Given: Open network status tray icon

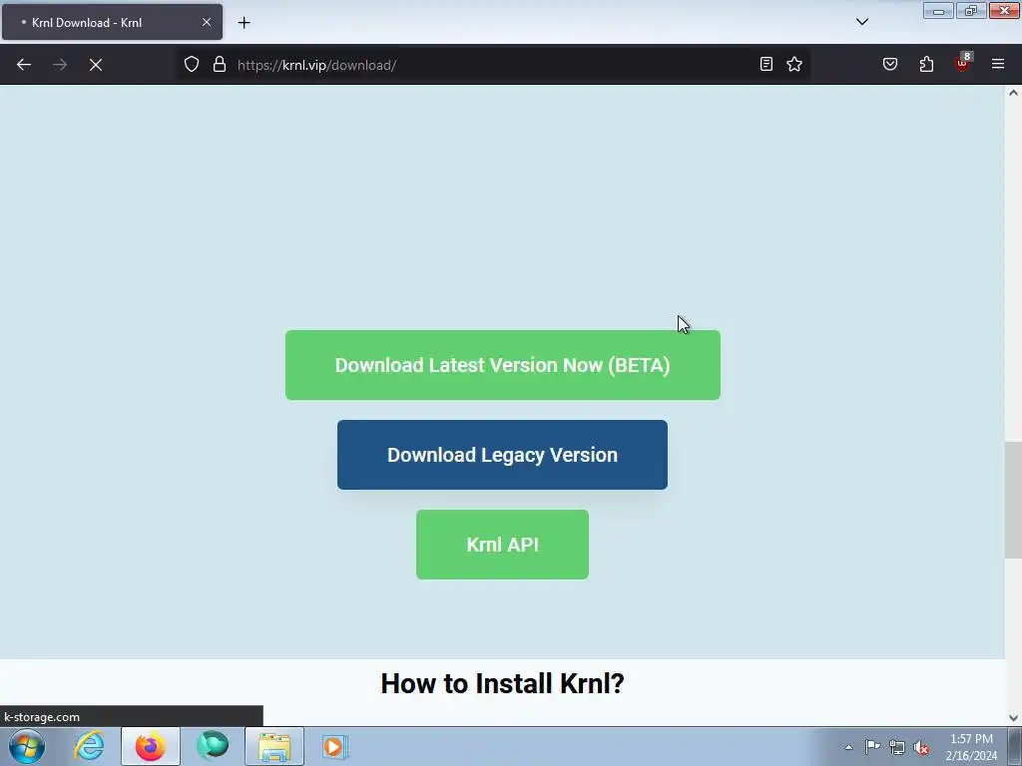Looking at the screenshot, I should [x=897, y=747].
